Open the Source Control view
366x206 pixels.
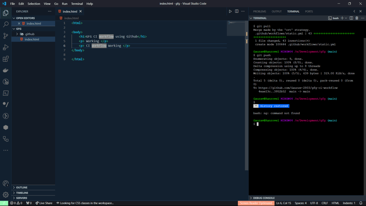(x=6, y=36)
